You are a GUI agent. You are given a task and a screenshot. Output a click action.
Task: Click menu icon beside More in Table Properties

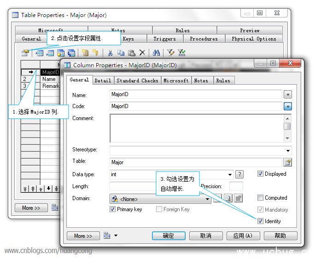pyautogui.click(x=55, y=207)
